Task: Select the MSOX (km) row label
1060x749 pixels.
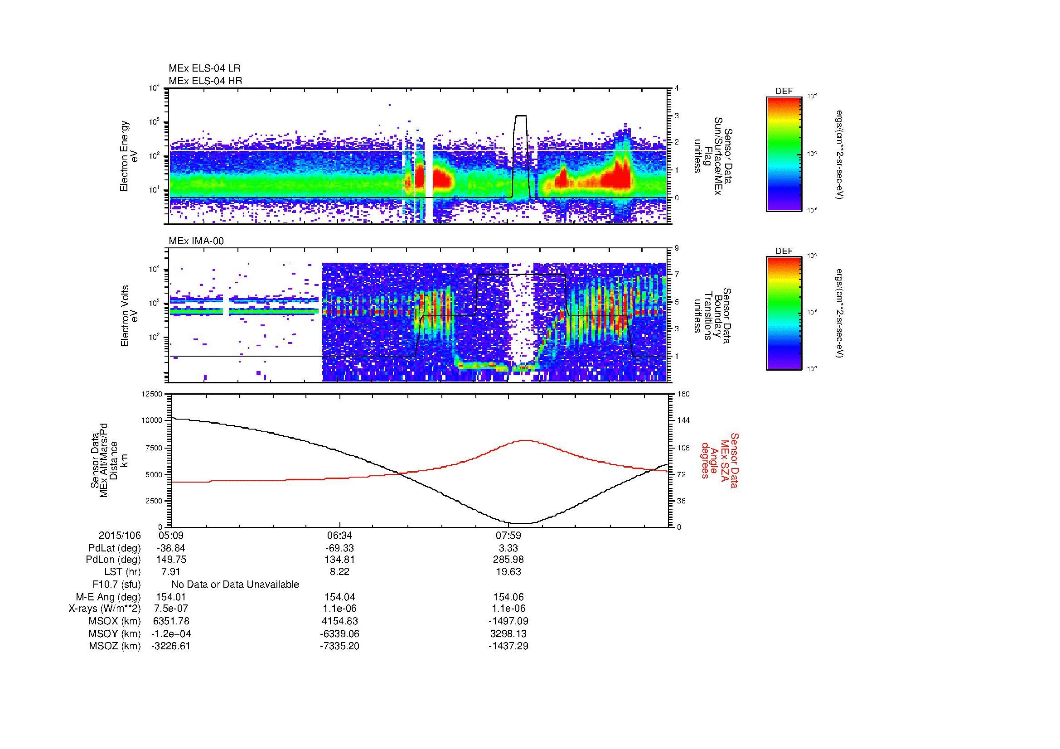Action: pos(115,621)
